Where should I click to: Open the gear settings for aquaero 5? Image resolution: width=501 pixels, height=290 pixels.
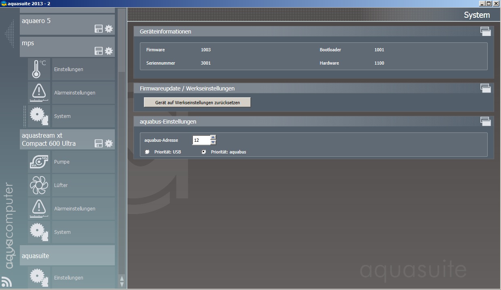coord(109,29)
